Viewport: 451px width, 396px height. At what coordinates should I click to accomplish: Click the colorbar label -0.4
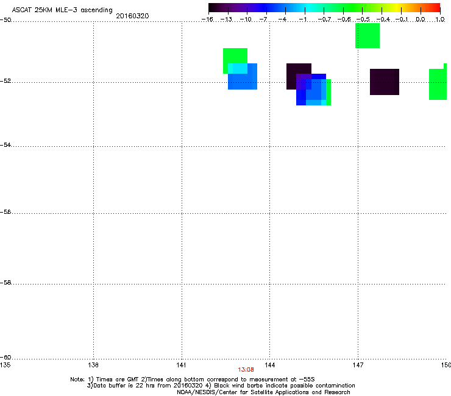(383, 19)
